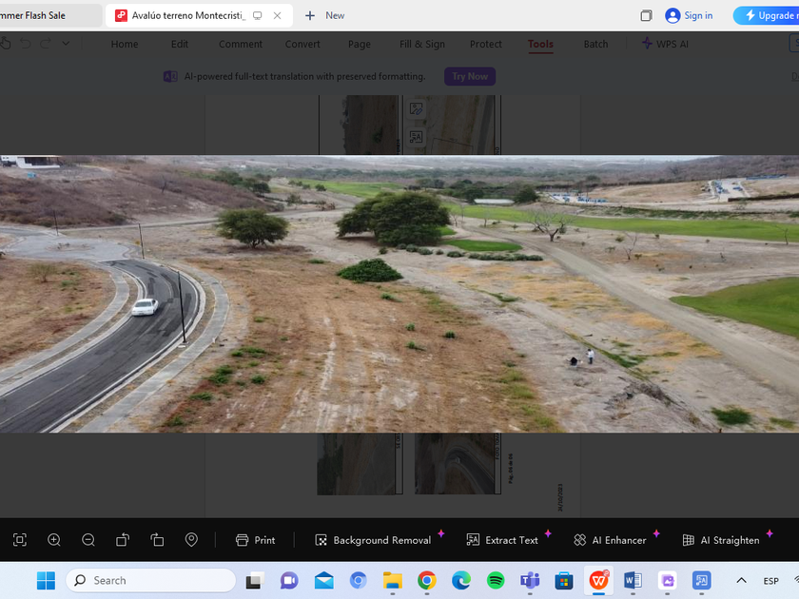
Task: Sign in to the WPS account
Action: click(689, 16)
